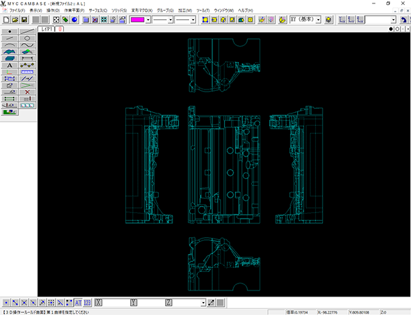
Task: Click the top-view drawing in the canvas
Action: point(224,66)
